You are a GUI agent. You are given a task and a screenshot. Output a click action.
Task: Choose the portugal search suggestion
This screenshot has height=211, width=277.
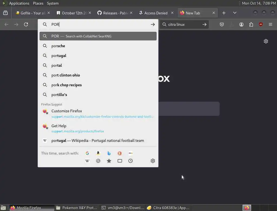(x=98, y=56)
